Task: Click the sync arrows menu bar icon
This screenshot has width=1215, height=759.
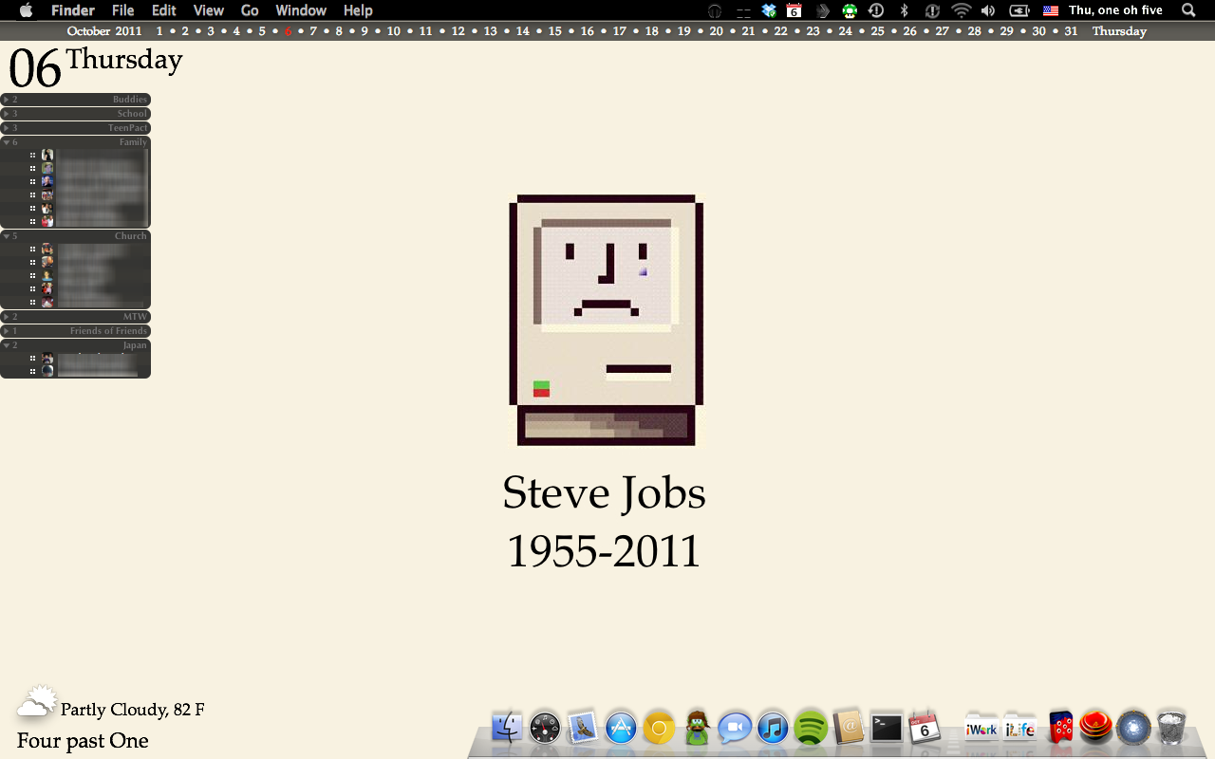Action: 932,10
